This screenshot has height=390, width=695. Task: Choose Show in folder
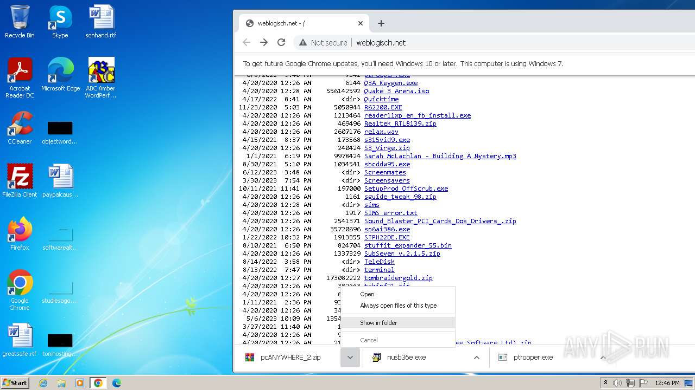(398, 323)
